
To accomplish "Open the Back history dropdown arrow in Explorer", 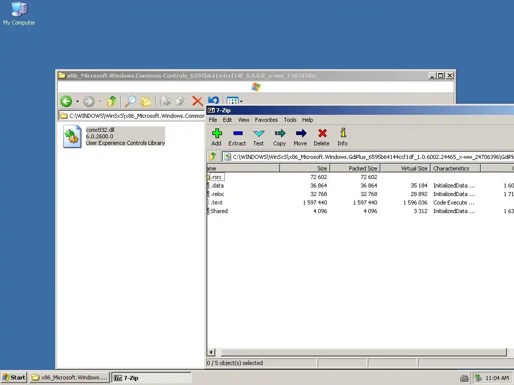I will coord(77,101).
